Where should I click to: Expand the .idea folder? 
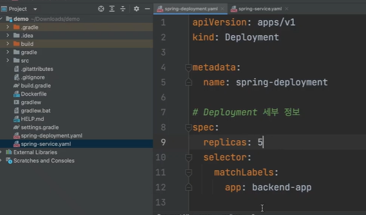click(x=7, y=35)
